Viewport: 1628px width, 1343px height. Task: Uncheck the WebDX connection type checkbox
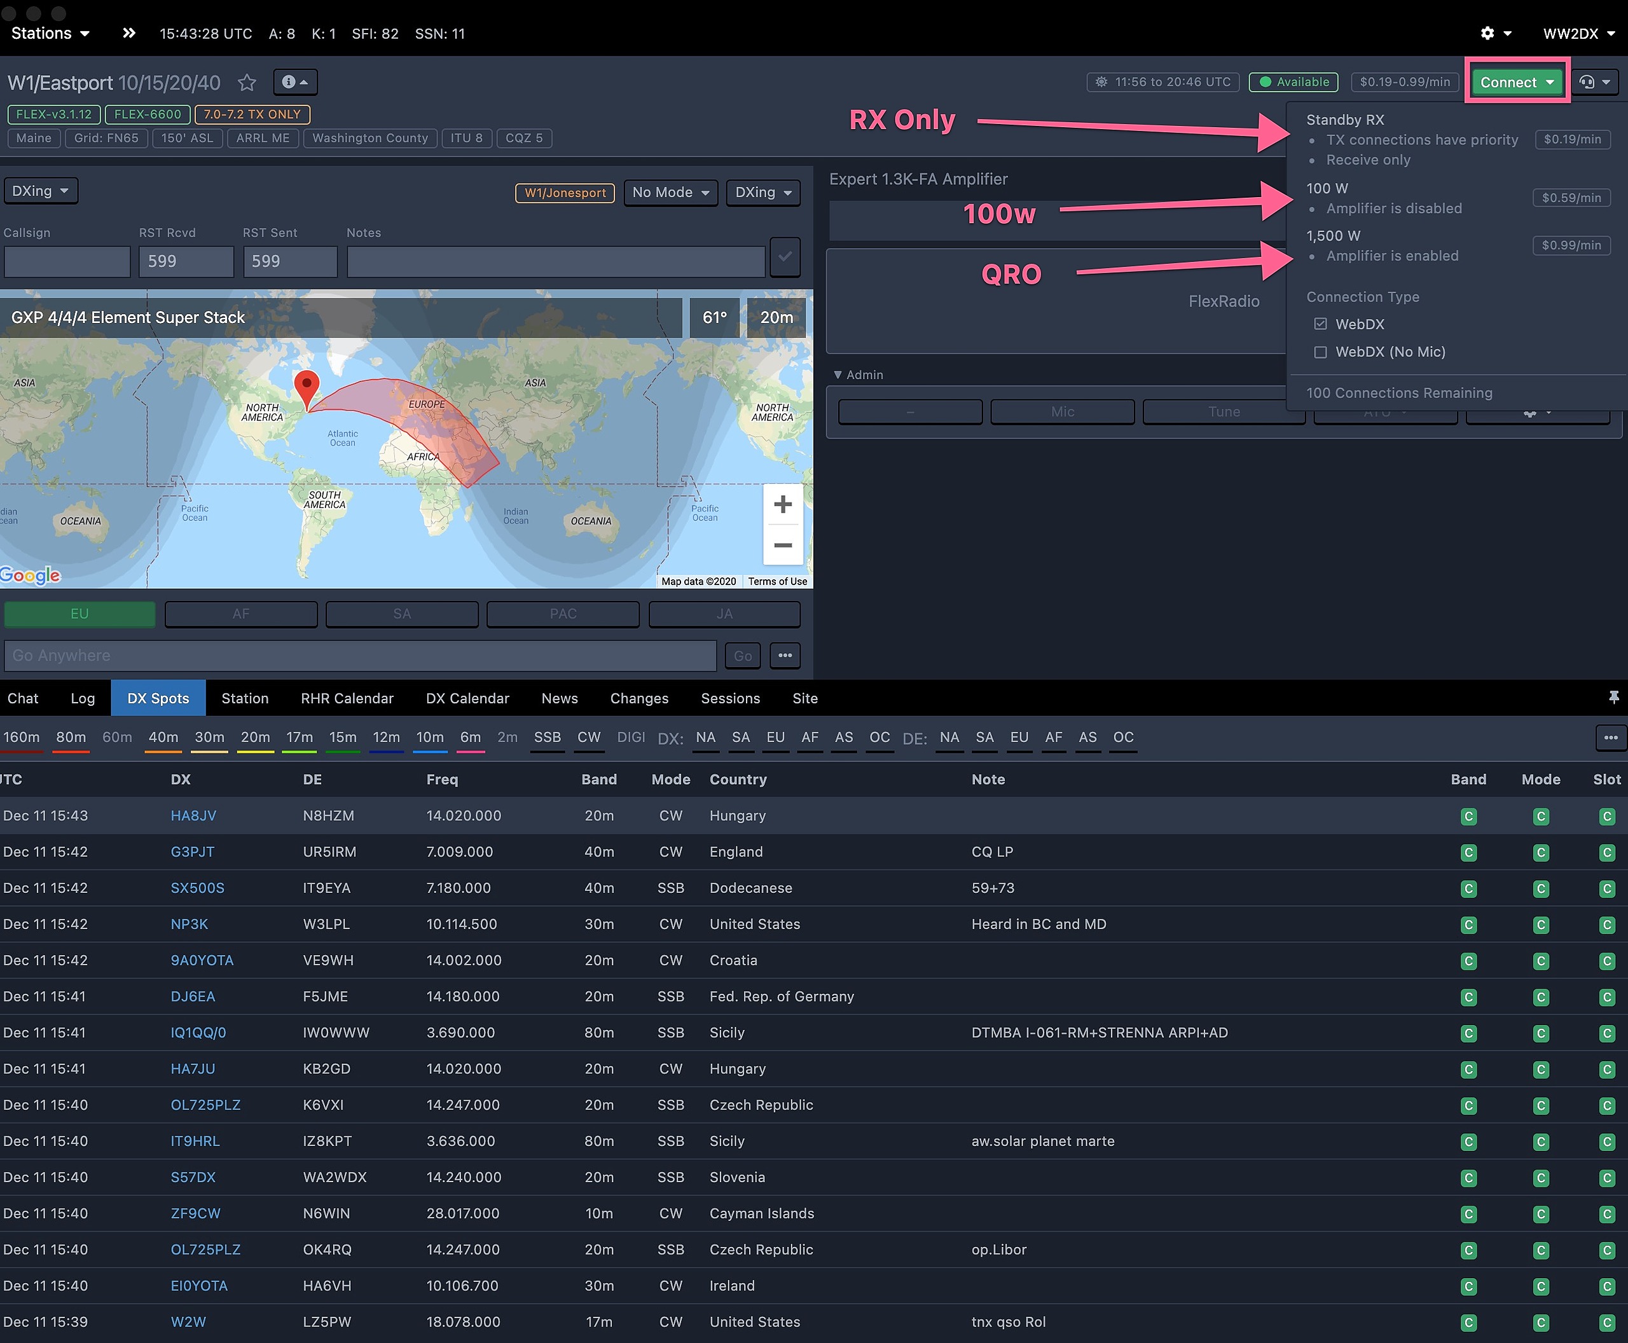click(1321, 324)
